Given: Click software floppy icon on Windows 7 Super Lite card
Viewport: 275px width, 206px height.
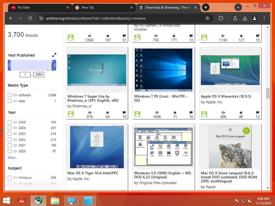Looking at the screenshot, I should tap(71, 114).
